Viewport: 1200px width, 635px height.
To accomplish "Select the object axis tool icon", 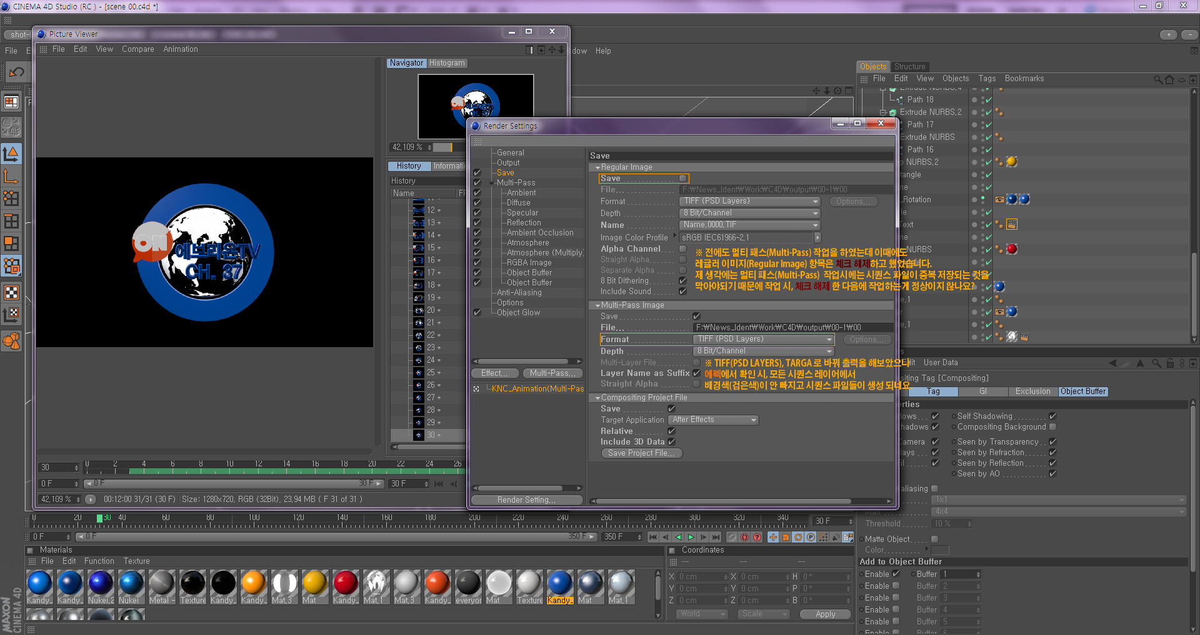I will coord(11,176).
